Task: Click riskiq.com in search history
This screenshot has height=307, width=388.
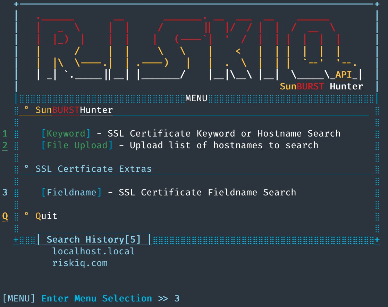Action: 80,263
